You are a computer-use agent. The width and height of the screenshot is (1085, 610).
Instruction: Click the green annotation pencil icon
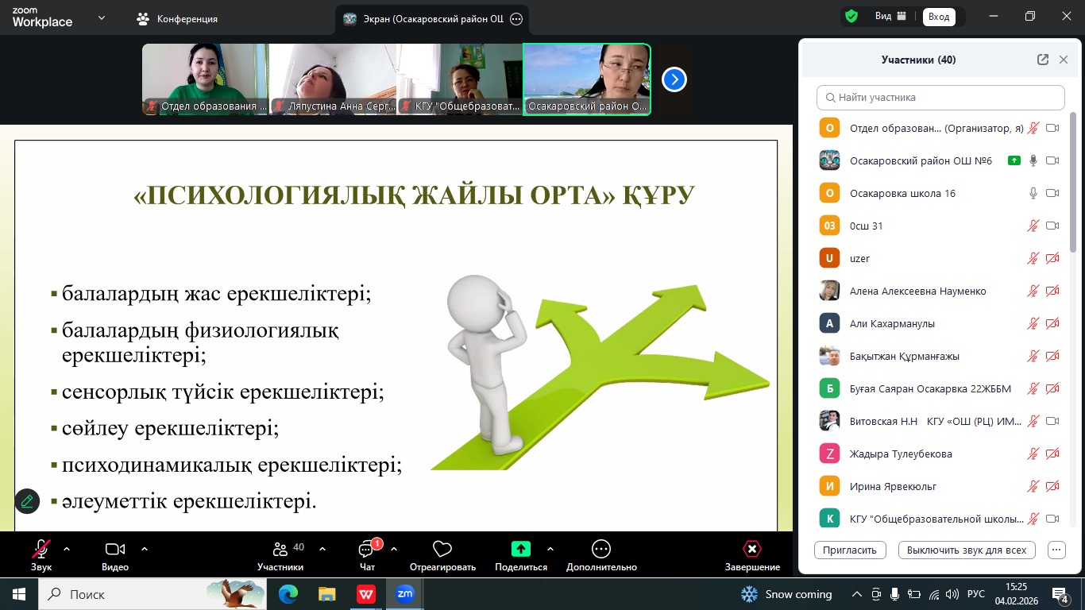[x=27, y=501]
